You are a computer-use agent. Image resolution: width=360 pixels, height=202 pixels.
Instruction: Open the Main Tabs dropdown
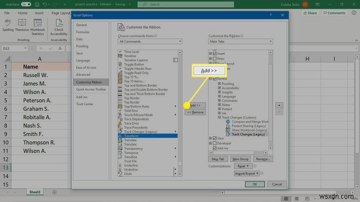(x=240, y=42)
